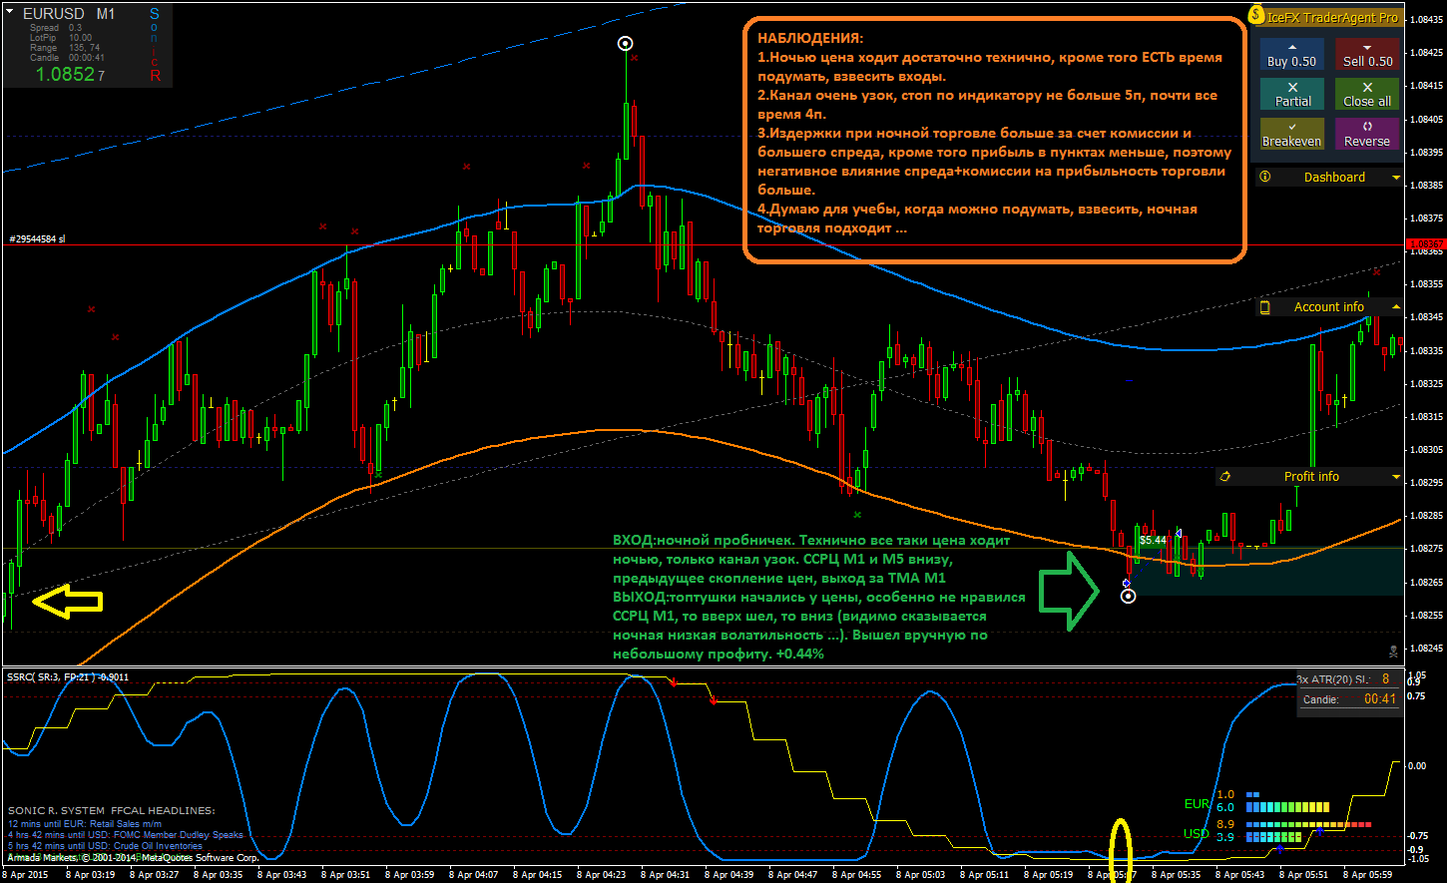This screenshot has width=1447, height=883.
Task: Open the Dashboard panel header
Action: (x=1329, y=177)
